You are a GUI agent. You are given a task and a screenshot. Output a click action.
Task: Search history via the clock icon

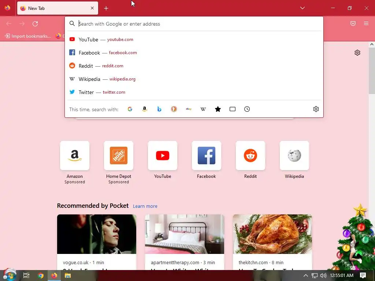[247, 109]
